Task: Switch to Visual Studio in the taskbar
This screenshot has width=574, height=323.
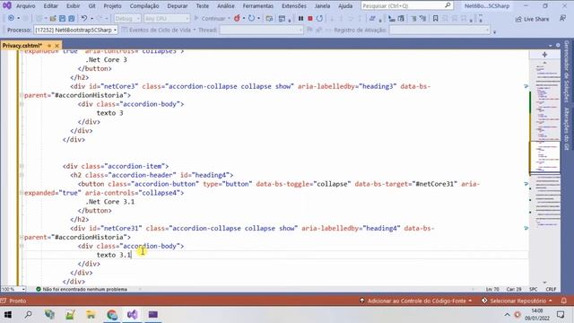Action: click(x=133, y=315)
